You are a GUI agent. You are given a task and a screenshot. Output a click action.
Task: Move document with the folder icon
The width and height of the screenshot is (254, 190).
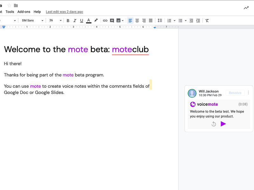16,5
